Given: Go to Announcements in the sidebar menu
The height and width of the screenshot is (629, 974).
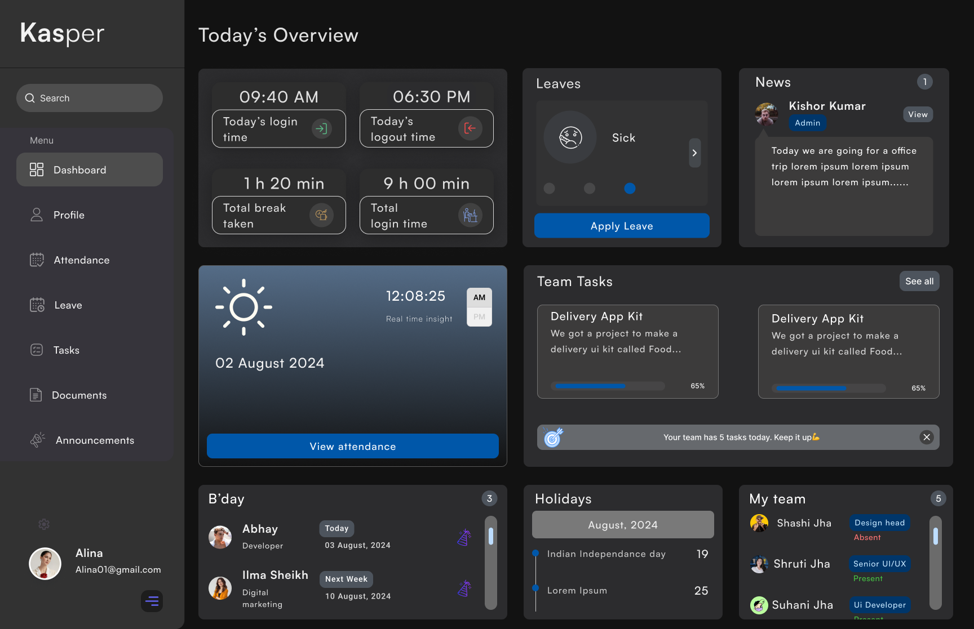Looking at the screenshot, I should [x=94, y=440].
